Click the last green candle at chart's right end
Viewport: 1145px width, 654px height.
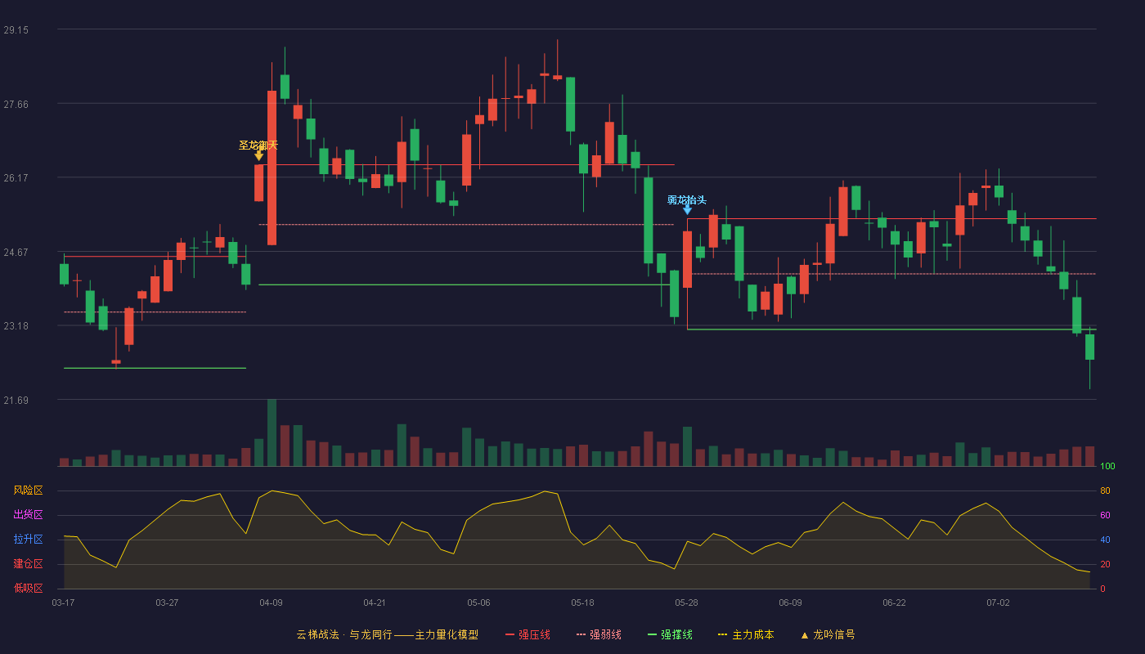1089,347
